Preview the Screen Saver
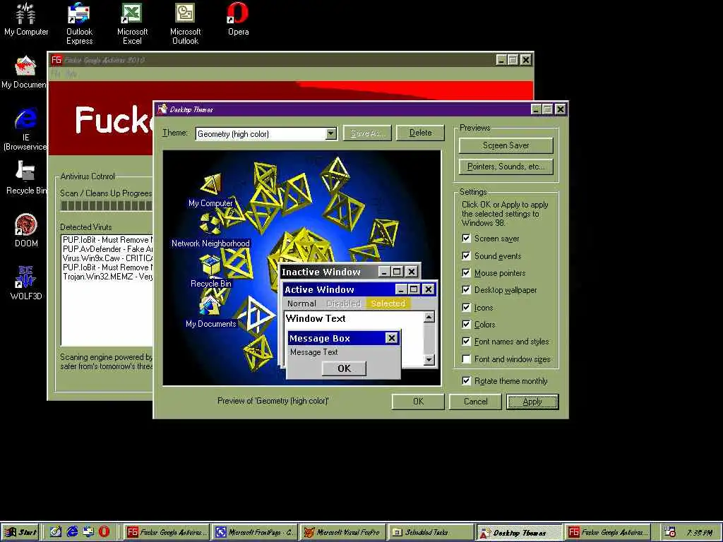The height and width of the screenshot is (542, 723). [x=506, y=145]
